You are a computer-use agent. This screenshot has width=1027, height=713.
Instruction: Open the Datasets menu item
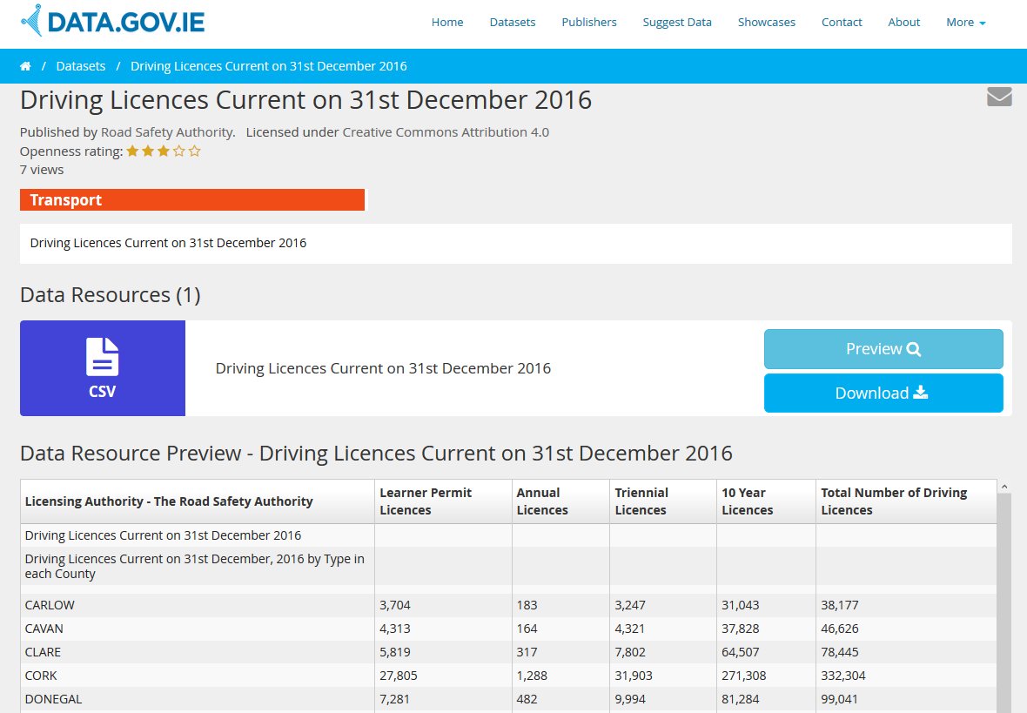512,23
